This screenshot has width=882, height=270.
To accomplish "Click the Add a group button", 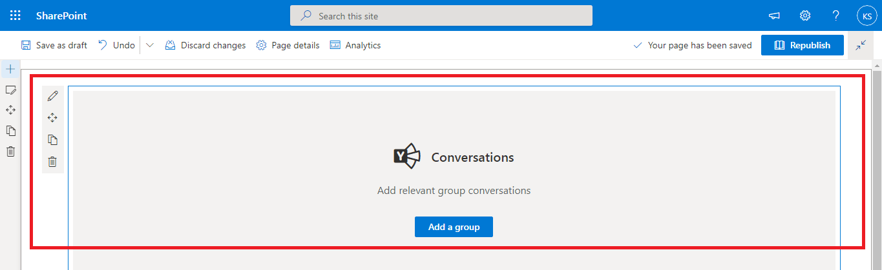I will pos(454,227).
